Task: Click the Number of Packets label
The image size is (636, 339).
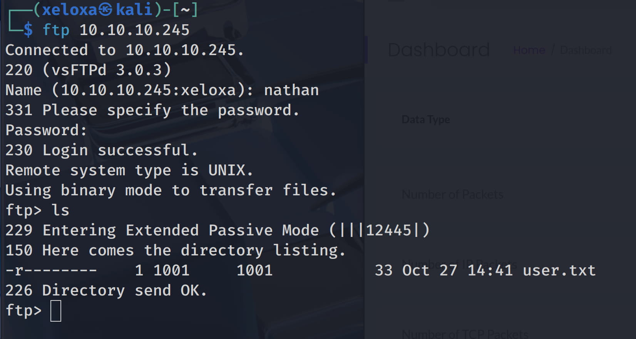Action: 452,195
